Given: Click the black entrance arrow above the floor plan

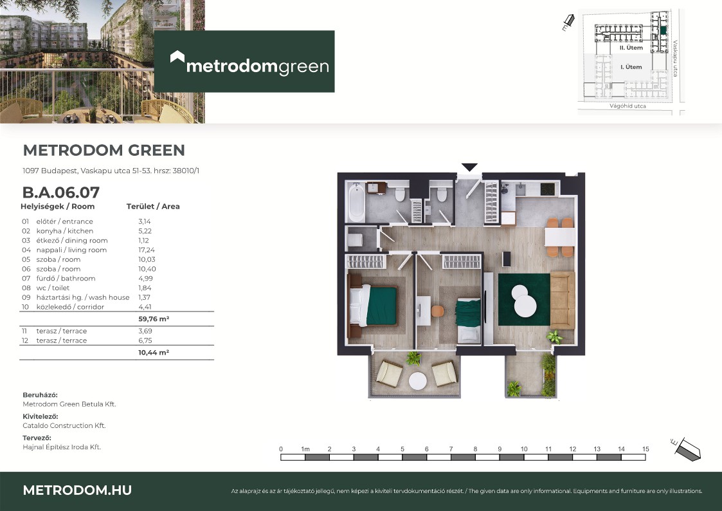Looking at the screenshot, I should coord(469,167).
